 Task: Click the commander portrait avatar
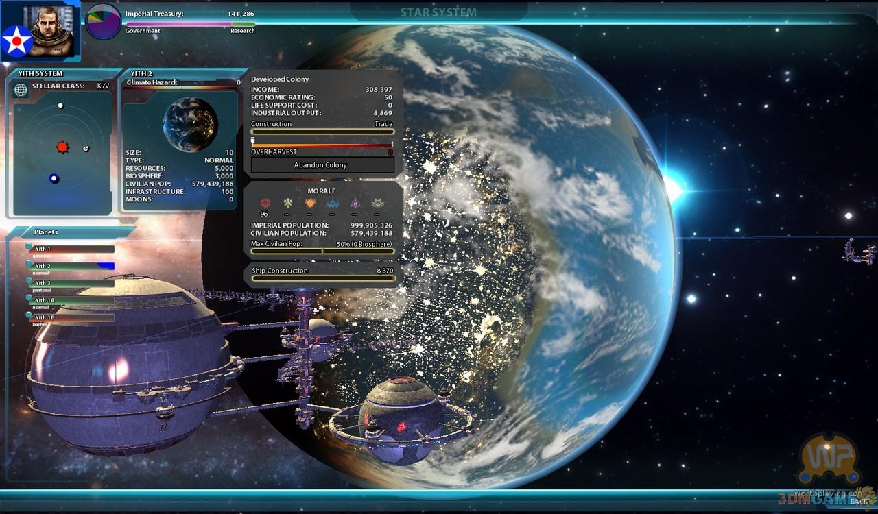point(51,30)
